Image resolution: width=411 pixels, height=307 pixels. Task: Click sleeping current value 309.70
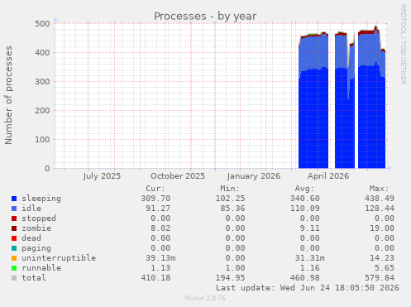click(155, 199)
